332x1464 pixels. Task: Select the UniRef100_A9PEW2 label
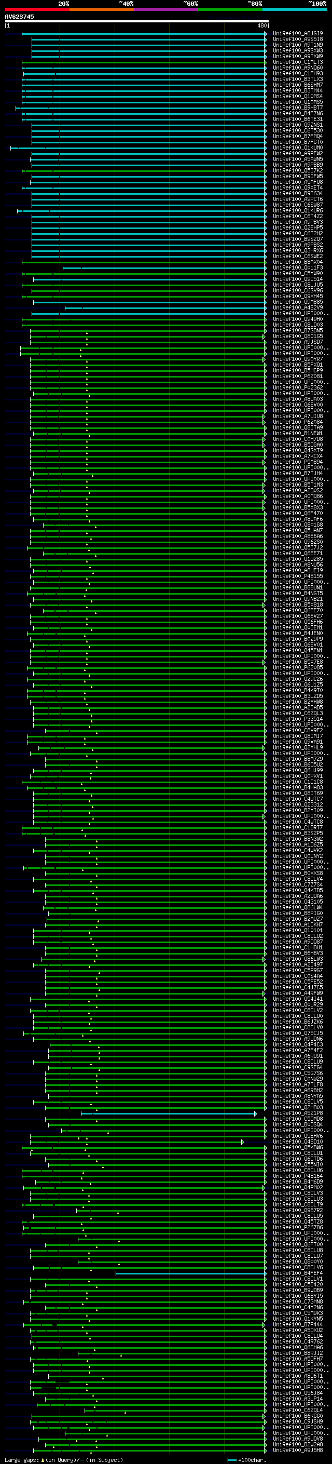298,153
